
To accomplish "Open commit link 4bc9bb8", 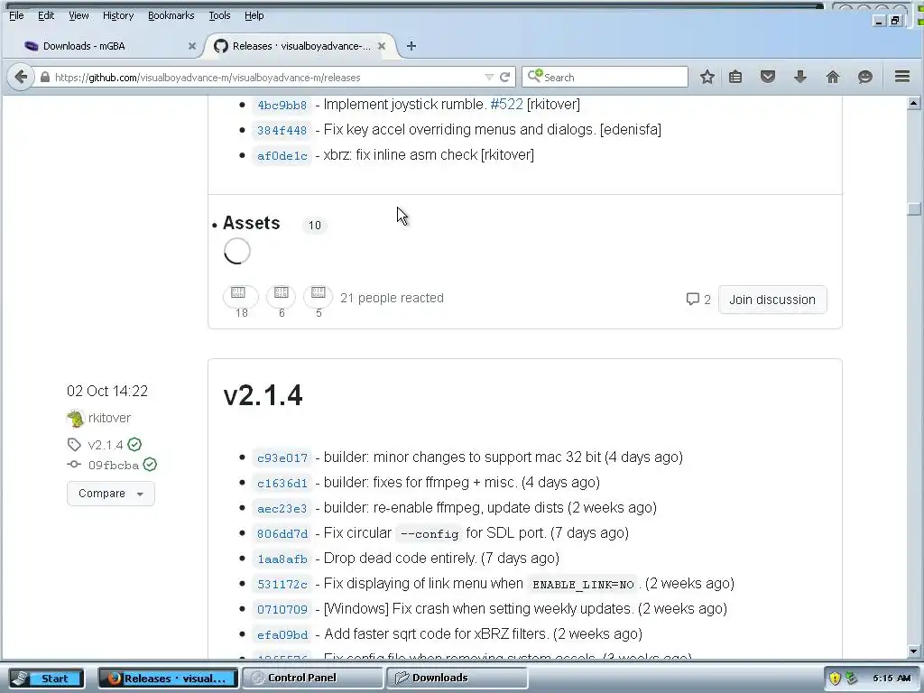I will pyautogui.click(x=282, y=105).
